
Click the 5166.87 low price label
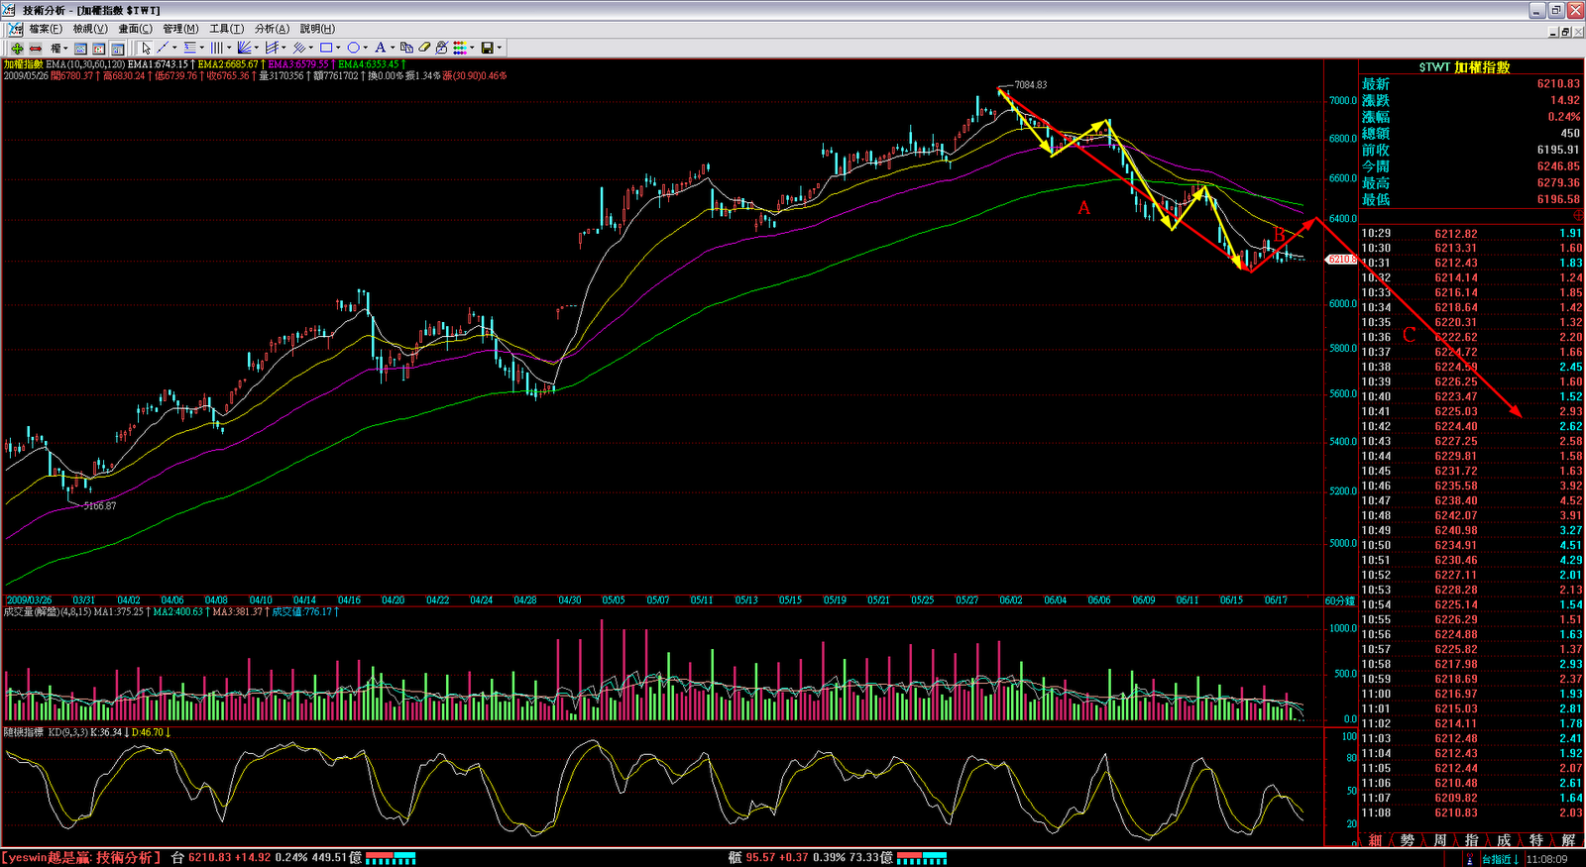point(100,506)
